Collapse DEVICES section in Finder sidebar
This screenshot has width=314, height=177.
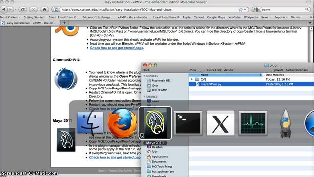point(144,76)
